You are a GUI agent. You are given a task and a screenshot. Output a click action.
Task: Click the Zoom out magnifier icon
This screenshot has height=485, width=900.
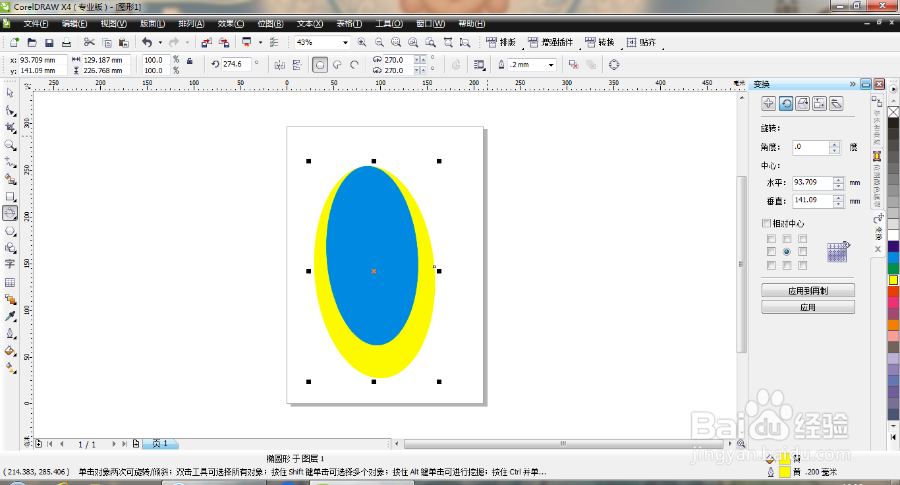pos(379,42)
